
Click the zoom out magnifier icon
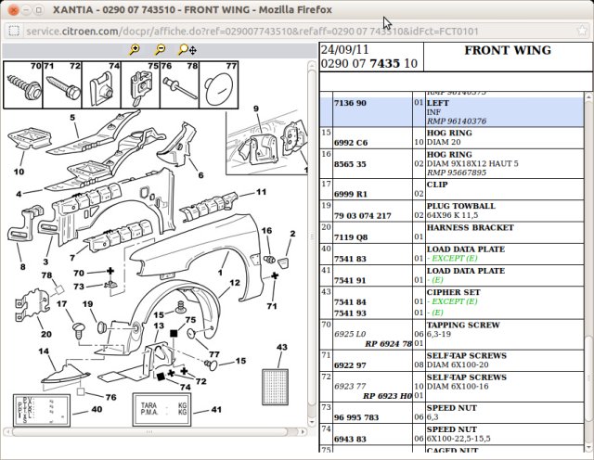click(x=161, y=49)
